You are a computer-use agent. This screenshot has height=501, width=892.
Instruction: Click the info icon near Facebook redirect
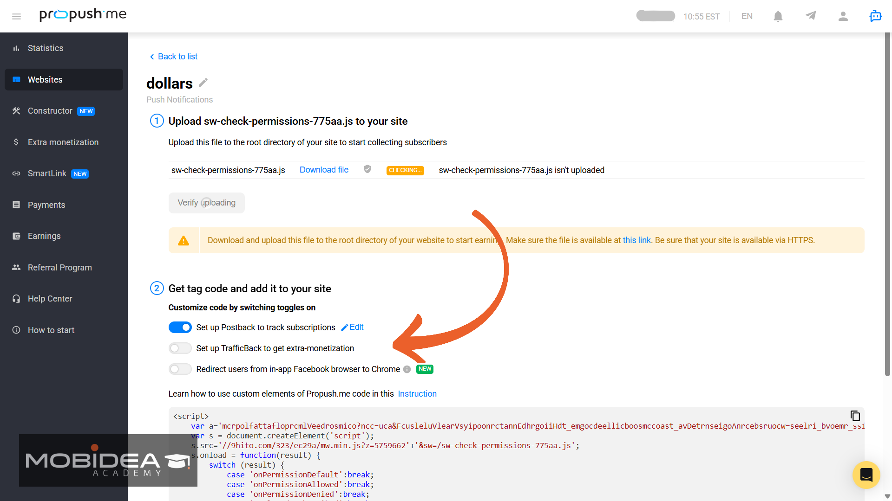coord(407,369)
